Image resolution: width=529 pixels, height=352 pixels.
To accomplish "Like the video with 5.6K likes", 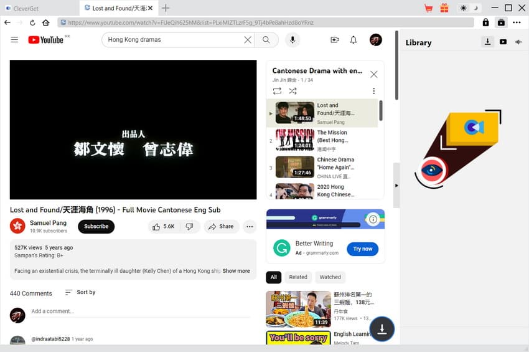I will click(164, 227).
